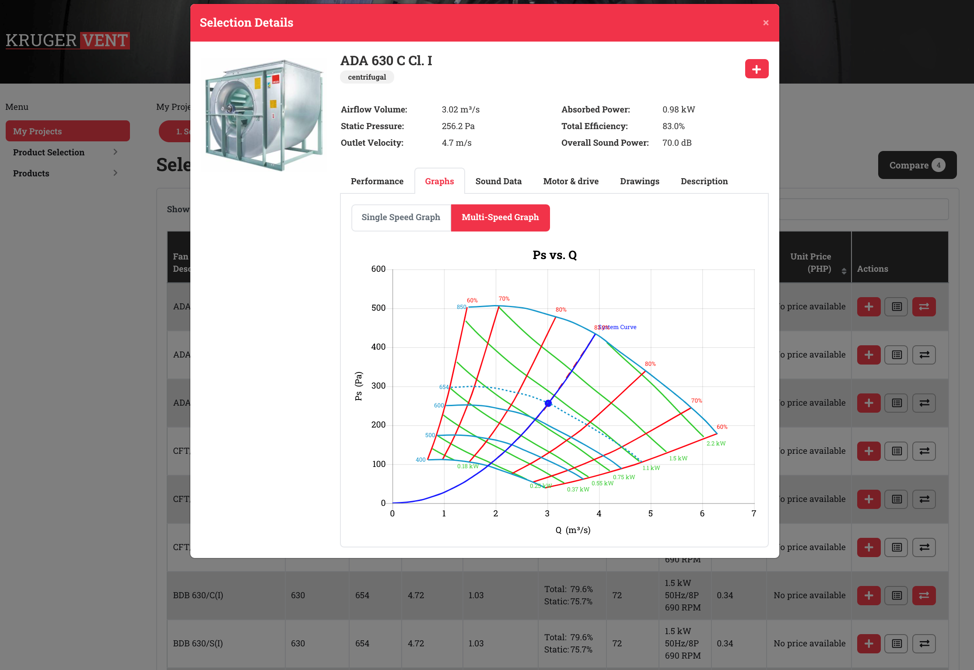Click the operating point on the graph
This screenshot has height=670, width=974.
click(548, 403)
